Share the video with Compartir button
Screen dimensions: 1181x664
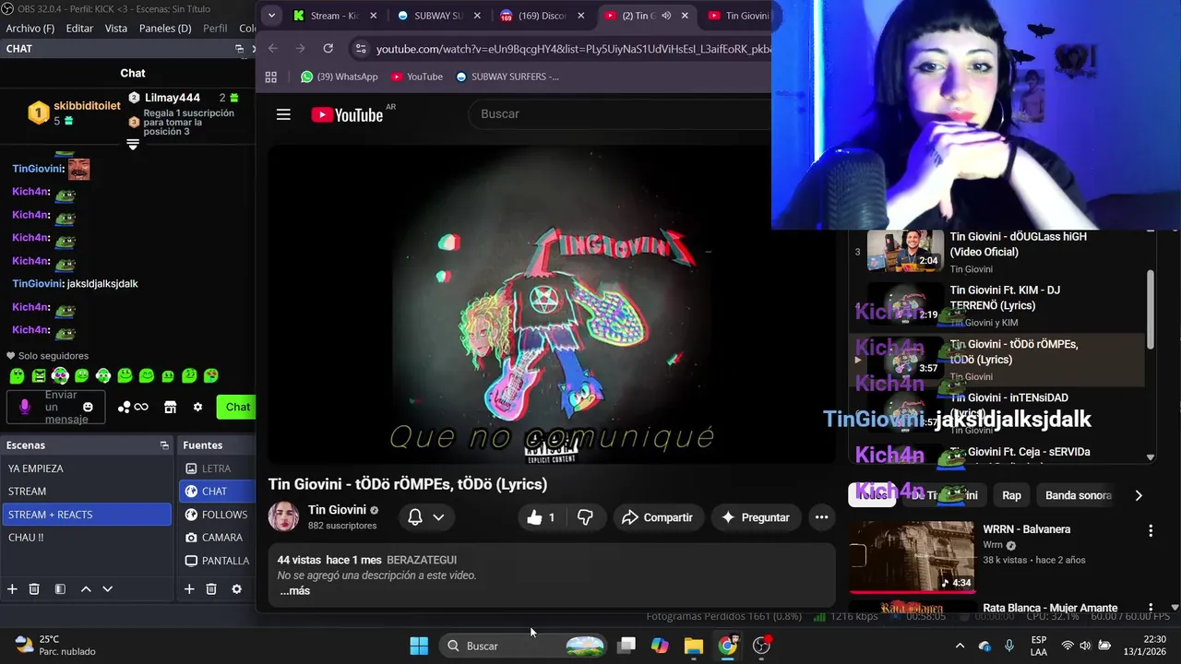click(x=657, y=517)
